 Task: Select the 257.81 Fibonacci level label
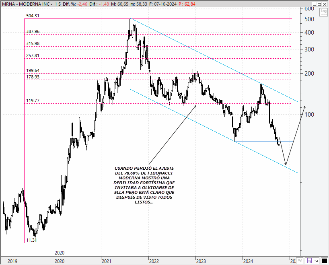[33, 55]
